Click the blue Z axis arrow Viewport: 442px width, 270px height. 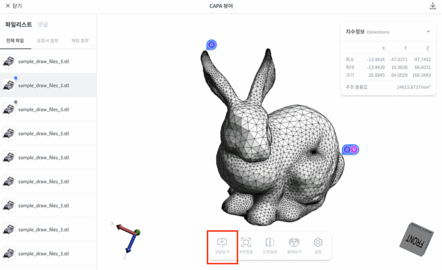131,243
